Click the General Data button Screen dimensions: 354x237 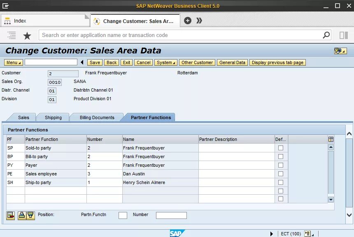point(232,62)
